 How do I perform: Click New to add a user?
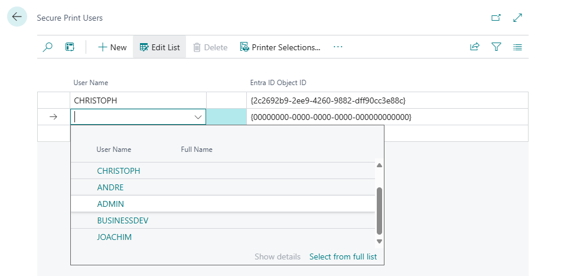click(112, 47)
